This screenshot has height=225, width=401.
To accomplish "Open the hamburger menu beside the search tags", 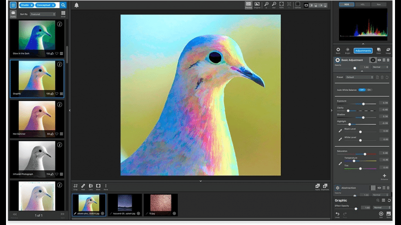I will [x=13, y=5].
